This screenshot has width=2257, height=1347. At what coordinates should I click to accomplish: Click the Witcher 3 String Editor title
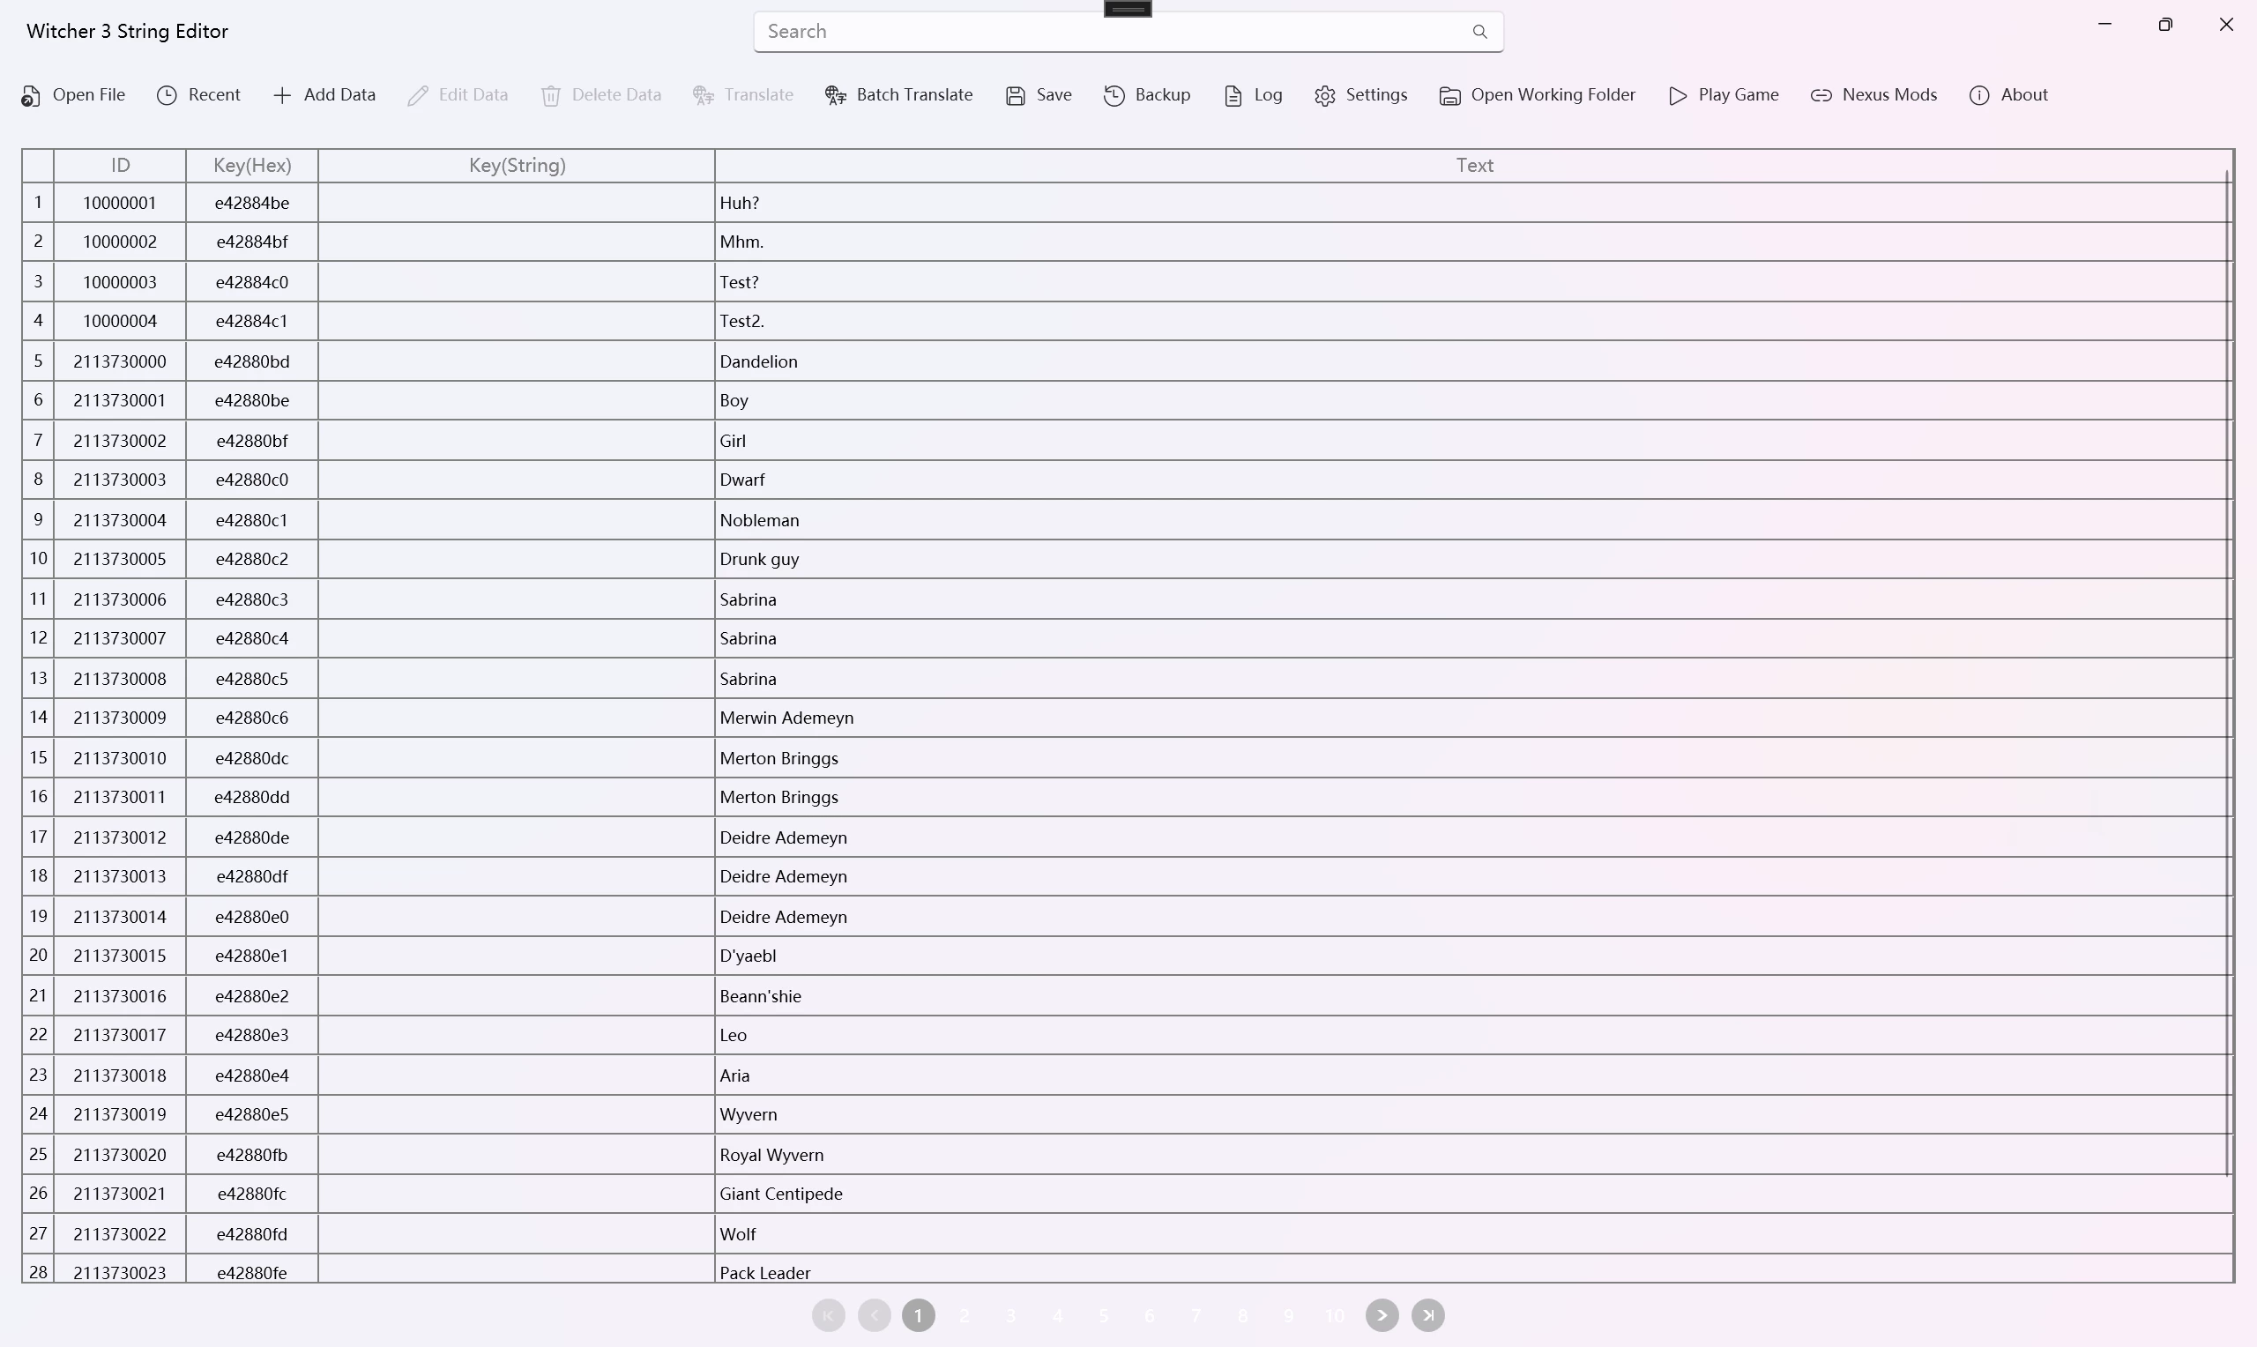click(x=127, y=32)
